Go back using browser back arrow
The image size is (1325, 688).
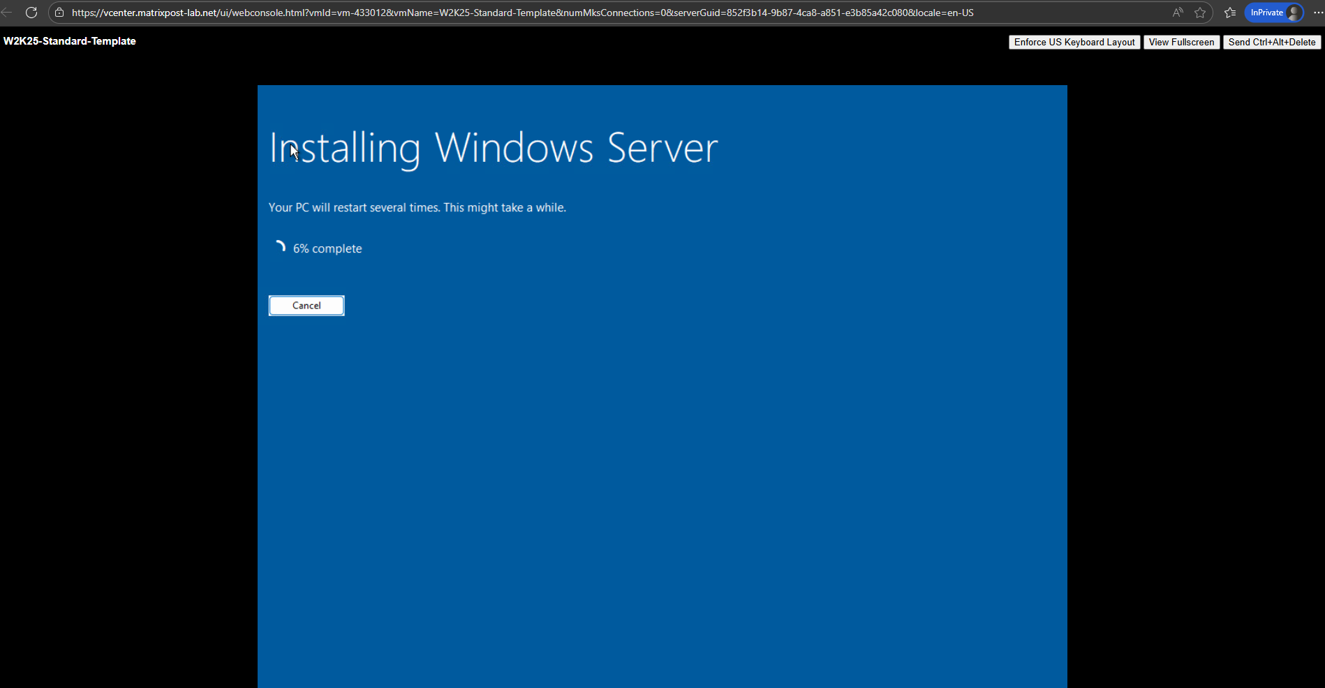(x=7, y=13)
